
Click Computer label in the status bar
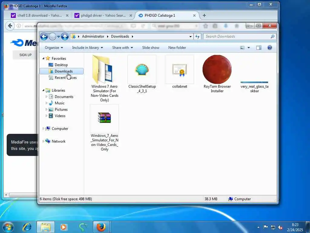242,199
